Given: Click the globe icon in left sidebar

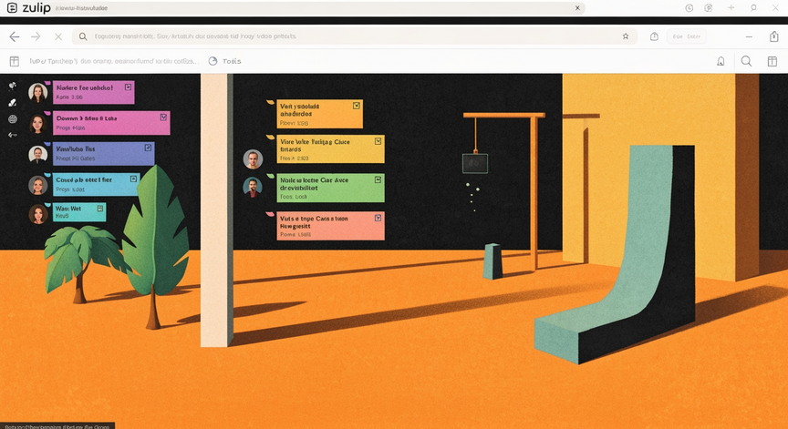Looking at the screenshot, I should tap(13, 119).
